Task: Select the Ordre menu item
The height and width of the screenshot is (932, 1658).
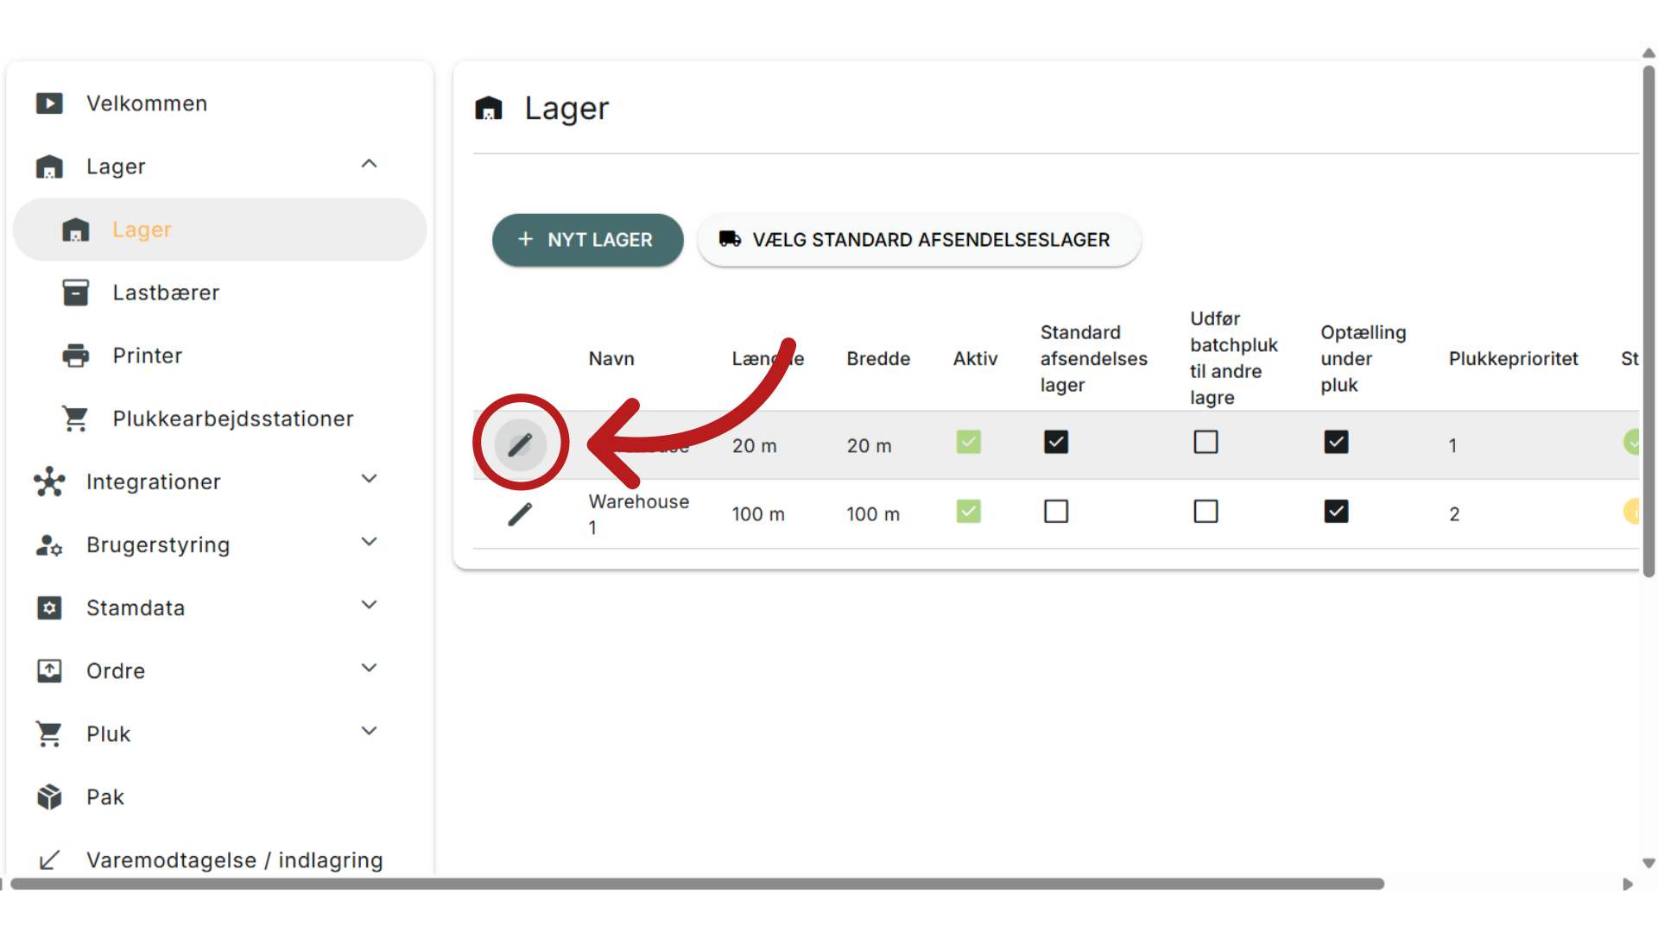Action: [116, 671]
